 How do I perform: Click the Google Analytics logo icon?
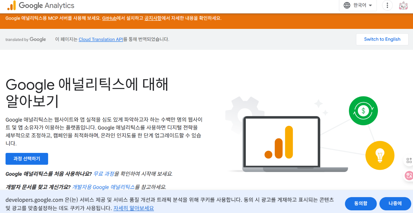[12, 5]
